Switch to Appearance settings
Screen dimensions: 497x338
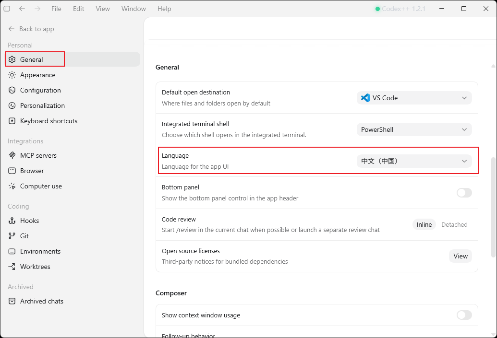[73, 75]
